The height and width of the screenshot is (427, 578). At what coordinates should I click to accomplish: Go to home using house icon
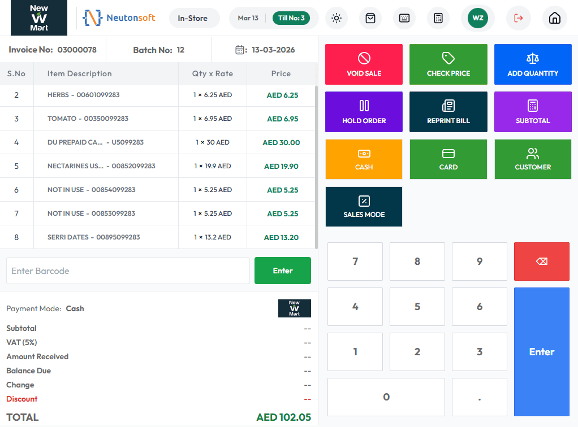pos(554,18)
